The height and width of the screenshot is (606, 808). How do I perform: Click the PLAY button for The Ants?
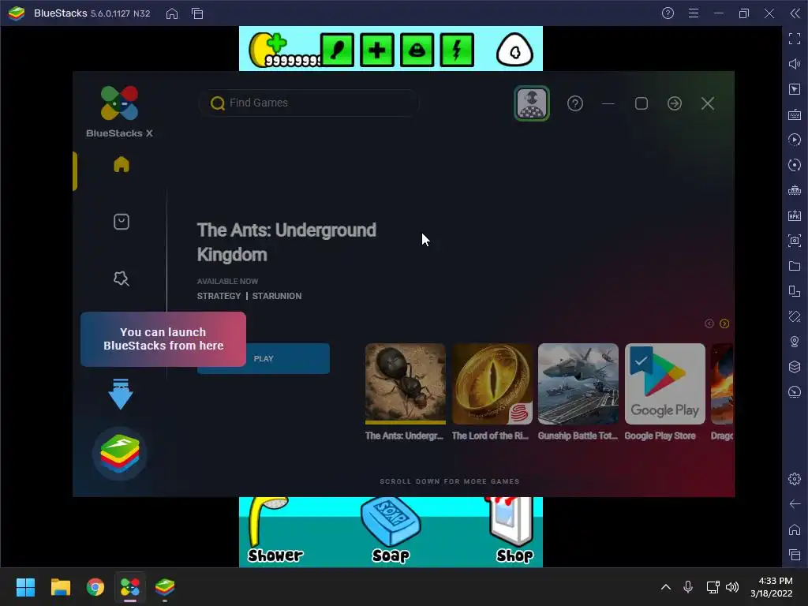pos(264,359)
